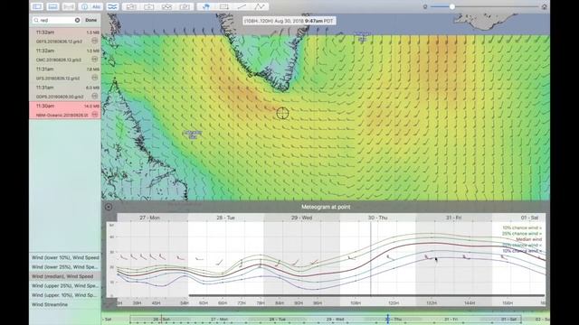Click the '31 - Fri' label on bottom timeline
Screen dimensions: 579x325
coord(451,319)
